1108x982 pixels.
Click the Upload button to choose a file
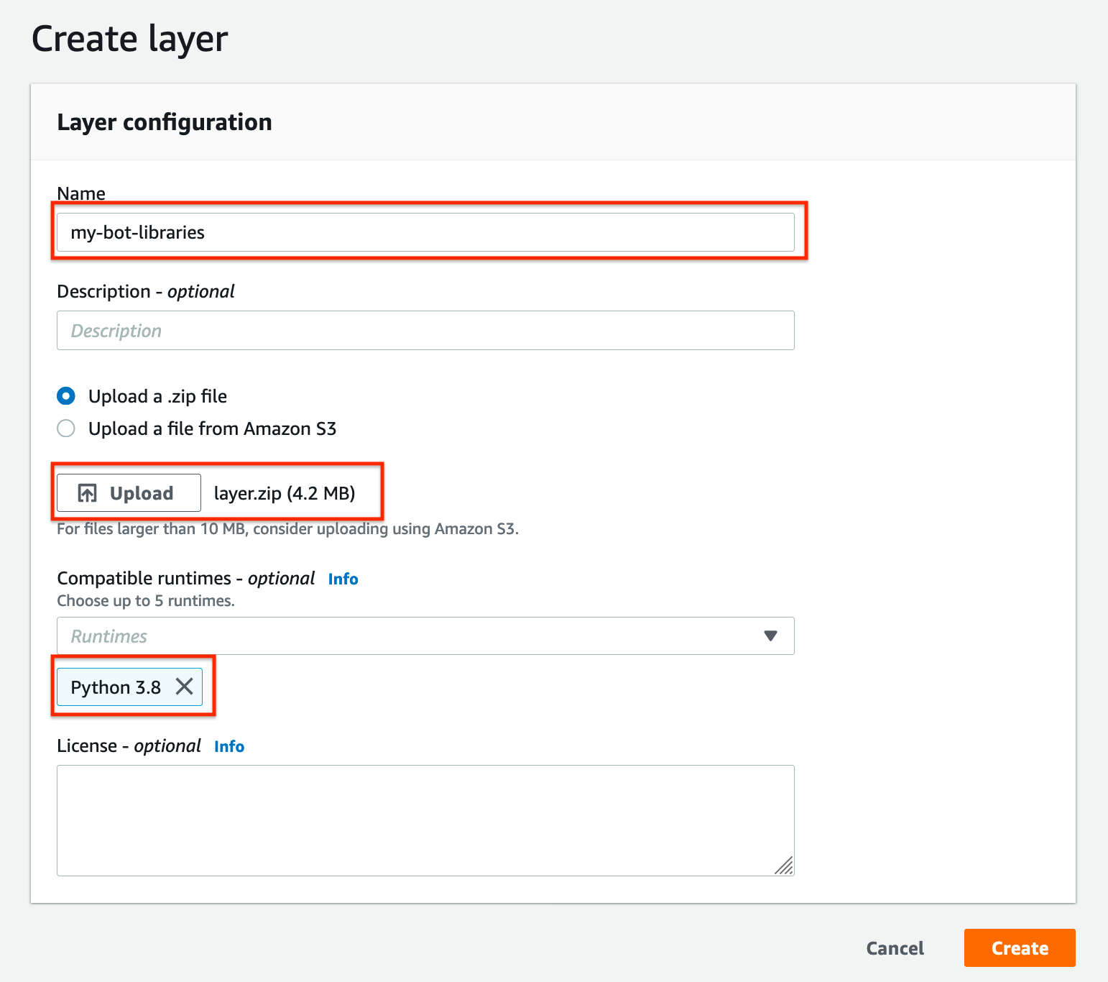(128, 492)
